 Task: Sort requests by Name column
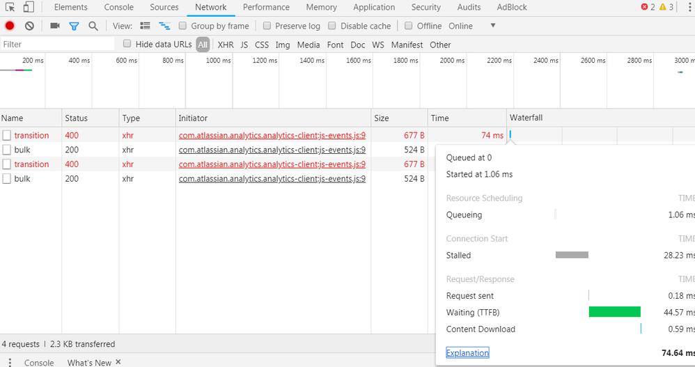pyautogui.click(x=31, y=118)
